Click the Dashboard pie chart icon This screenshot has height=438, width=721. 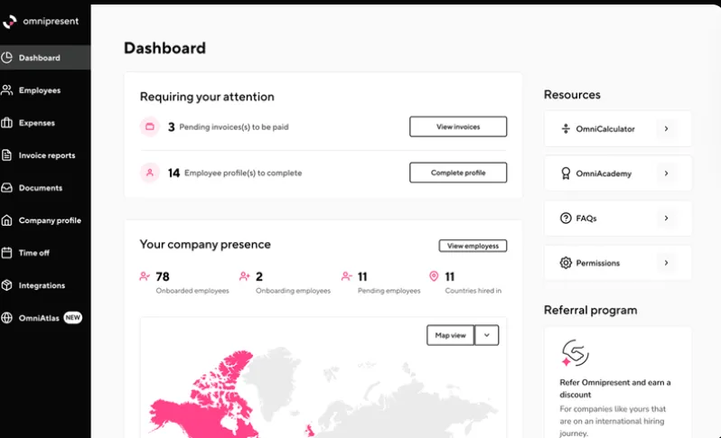tap(6, 58)
